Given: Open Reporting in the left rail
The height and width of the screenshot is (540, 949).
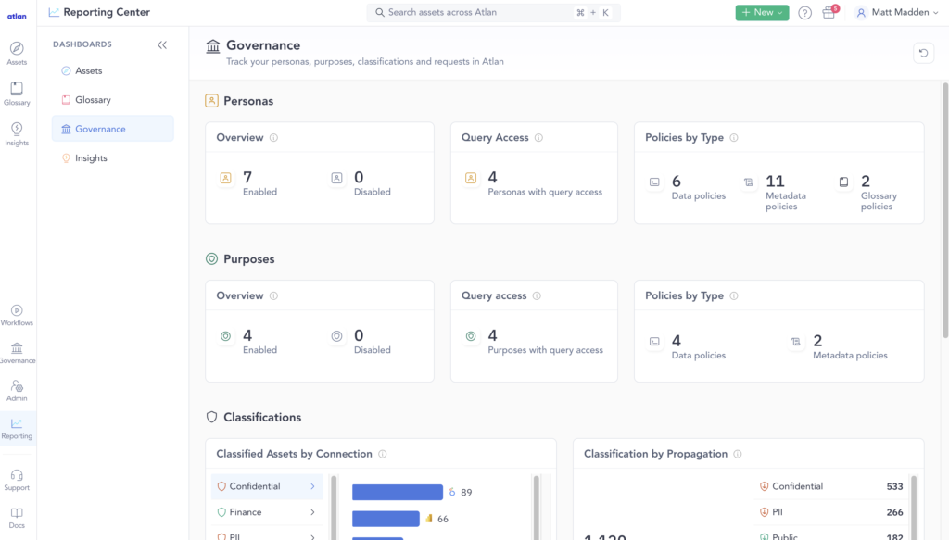Looking at the screenshot, I should pyautogui.click(x=17, y=429).
